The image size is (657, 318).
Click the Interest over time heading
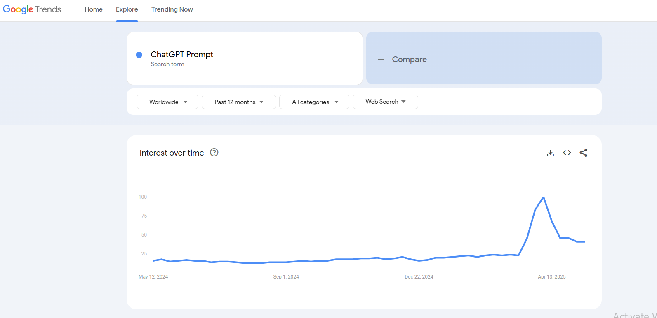tap(172, 153)
